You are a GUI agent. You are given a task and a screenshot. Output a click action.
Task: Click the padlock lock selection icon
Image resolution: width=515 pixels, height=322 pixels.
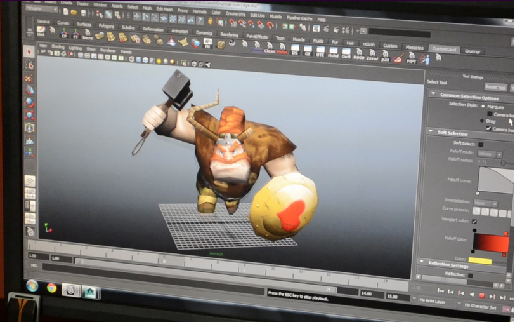(x=210, y=22)
